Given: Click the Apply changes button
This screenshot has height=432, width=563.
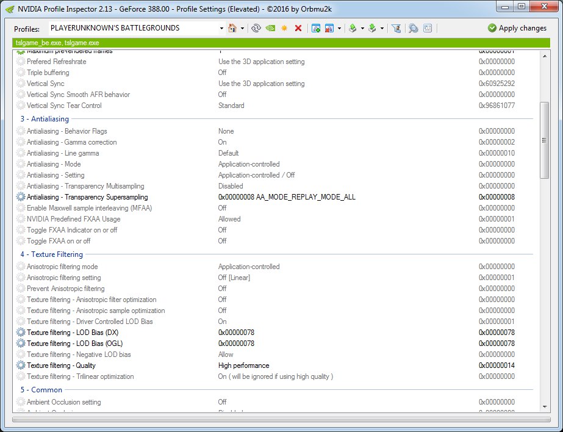Looking at the screenshot, I should tap(517, 28).
